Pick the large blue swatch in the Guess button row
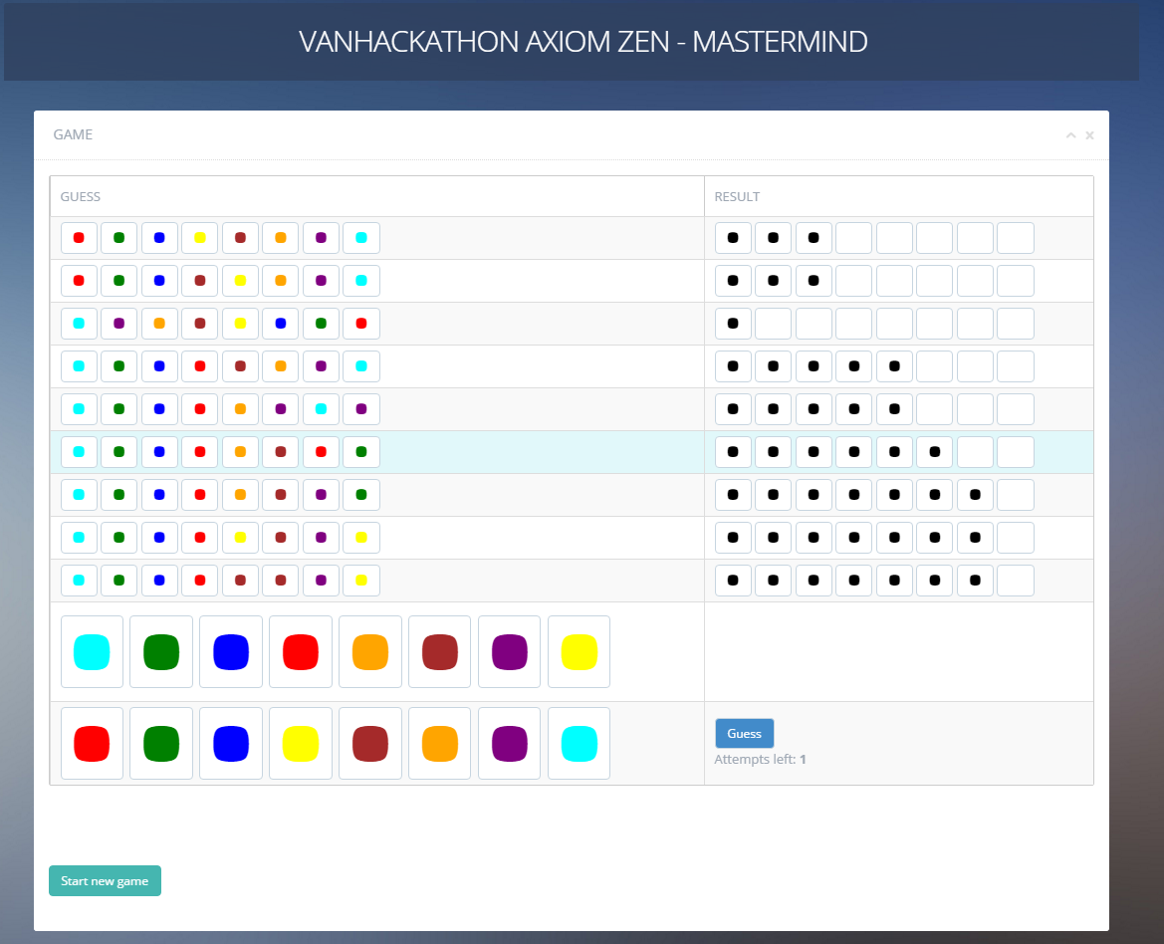Image resolution: width=1164 pixels, height=944 pixels. pos(231,744)
